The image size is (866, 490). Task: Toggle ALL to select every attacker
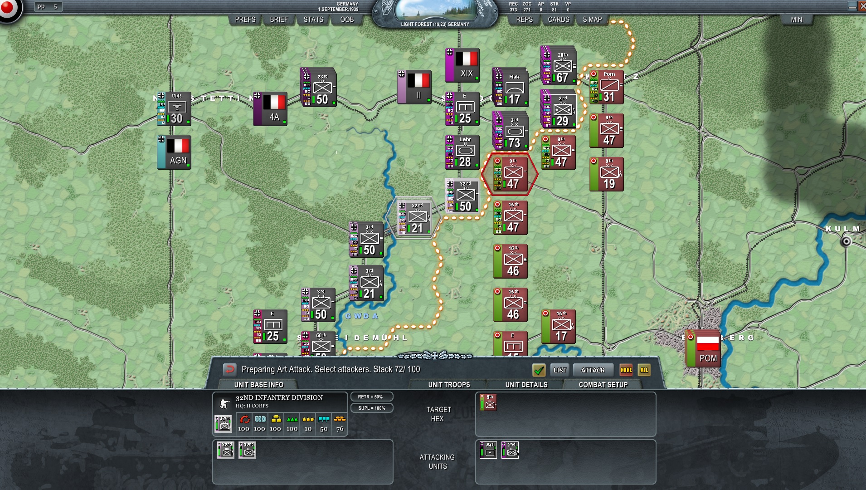click(645, 370)
